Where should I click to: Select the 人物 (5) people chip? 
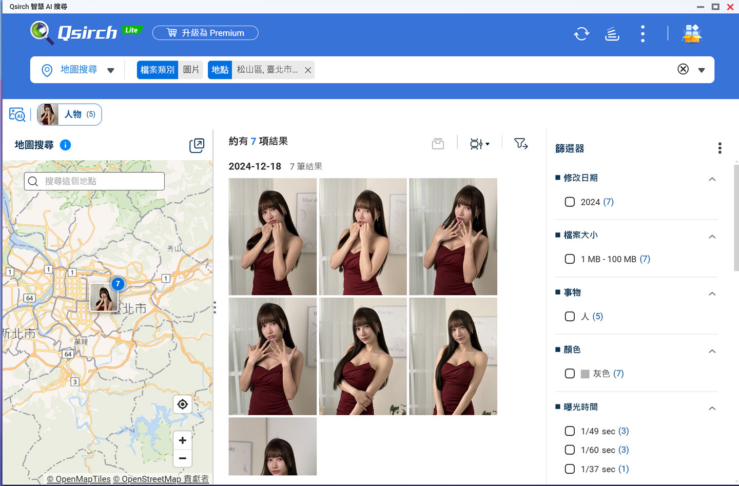point(69,114)
